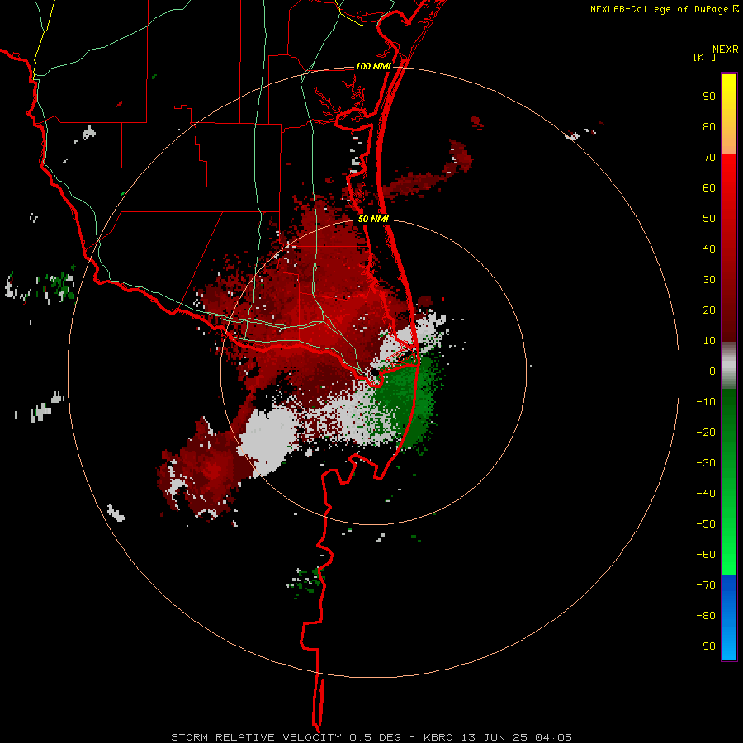743x743 pixels.
Task: Click the 40 value on velocity scale
Action: click(709, 249)
